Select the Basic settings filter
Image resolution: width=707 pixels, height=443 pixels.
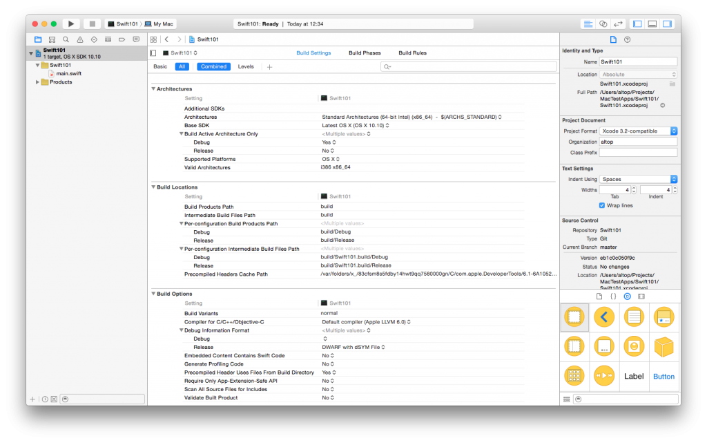click(160, 66)
